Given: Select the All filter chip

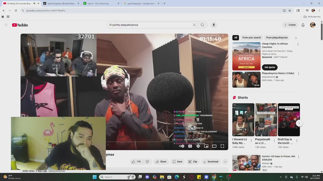Looking at the screenshot, I should (236, 37).
